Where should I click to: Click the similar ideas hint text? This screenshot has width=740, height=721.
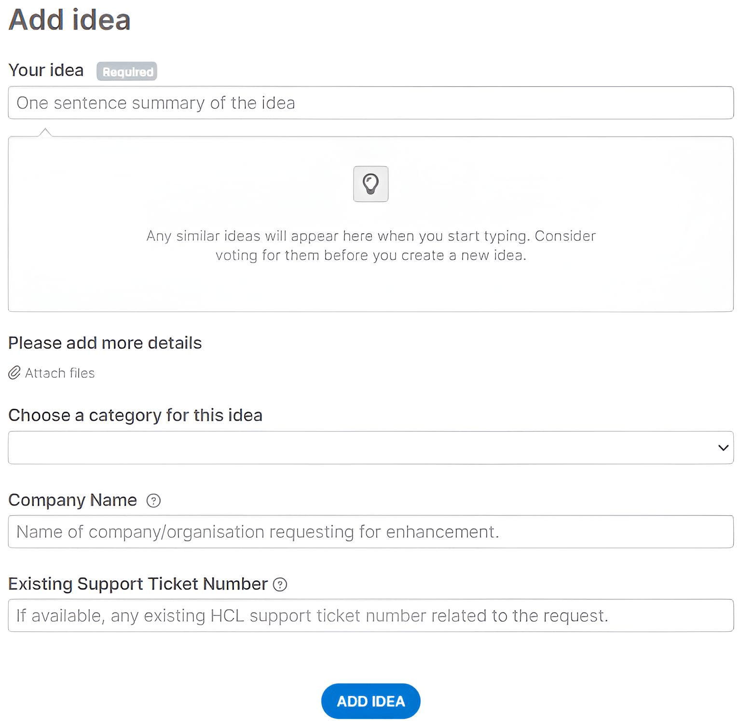tap(370, 245)
